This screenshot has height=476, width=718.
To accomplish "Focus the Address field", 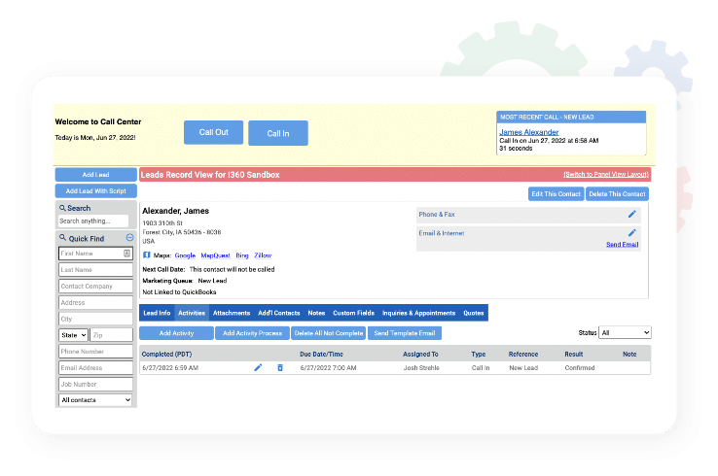I will pos(95,303).
